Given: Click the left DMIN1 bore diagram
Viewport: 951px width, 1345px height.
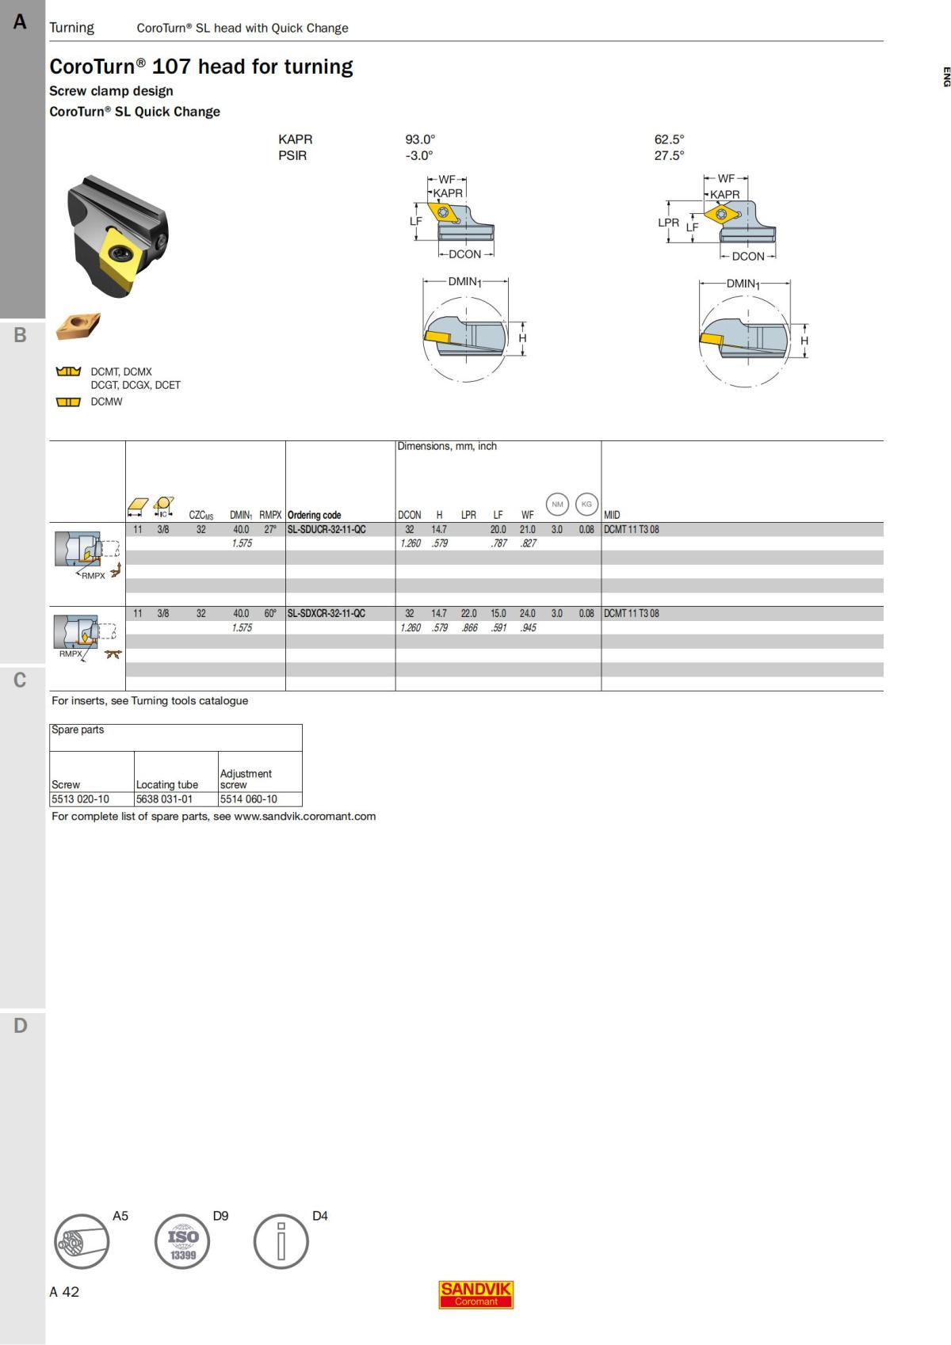Looking at the screenshot, I should coord(474,330).
